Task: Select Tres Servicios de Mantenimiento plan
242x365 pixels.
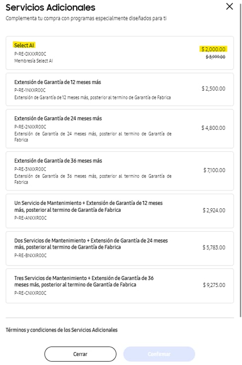Action: pos(120,286)
